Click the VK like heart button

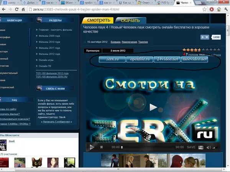coord(205,37)
